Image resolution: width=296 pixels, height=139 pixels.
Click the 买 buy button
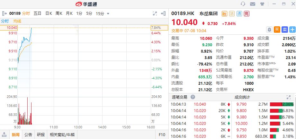pyautogui.click(x=277, y=30)
